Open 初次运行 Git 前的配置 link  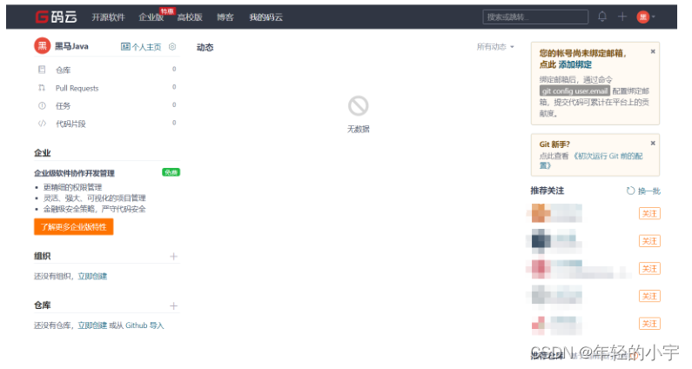591,161
